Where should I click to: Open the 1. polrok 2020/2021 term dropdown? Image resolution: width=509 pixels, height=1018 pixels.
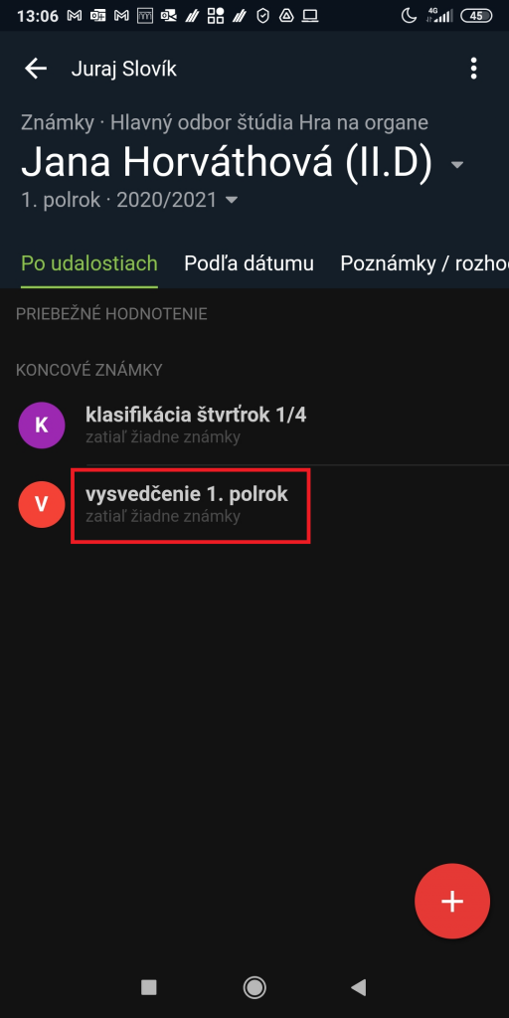click(x=129, y=200)
